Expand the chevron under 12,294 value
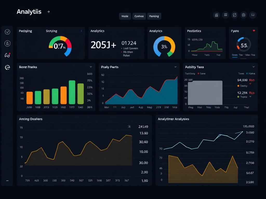Viewport: 266px width, 199px height. click(250, 97)
